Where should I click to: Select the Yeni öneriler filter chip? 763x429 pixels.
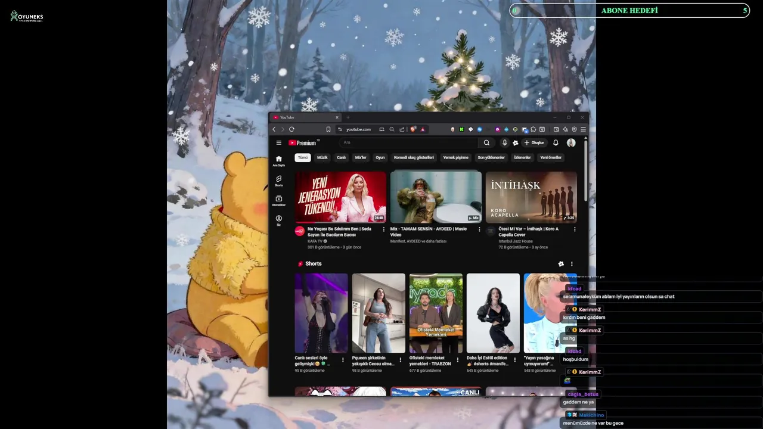551,157
